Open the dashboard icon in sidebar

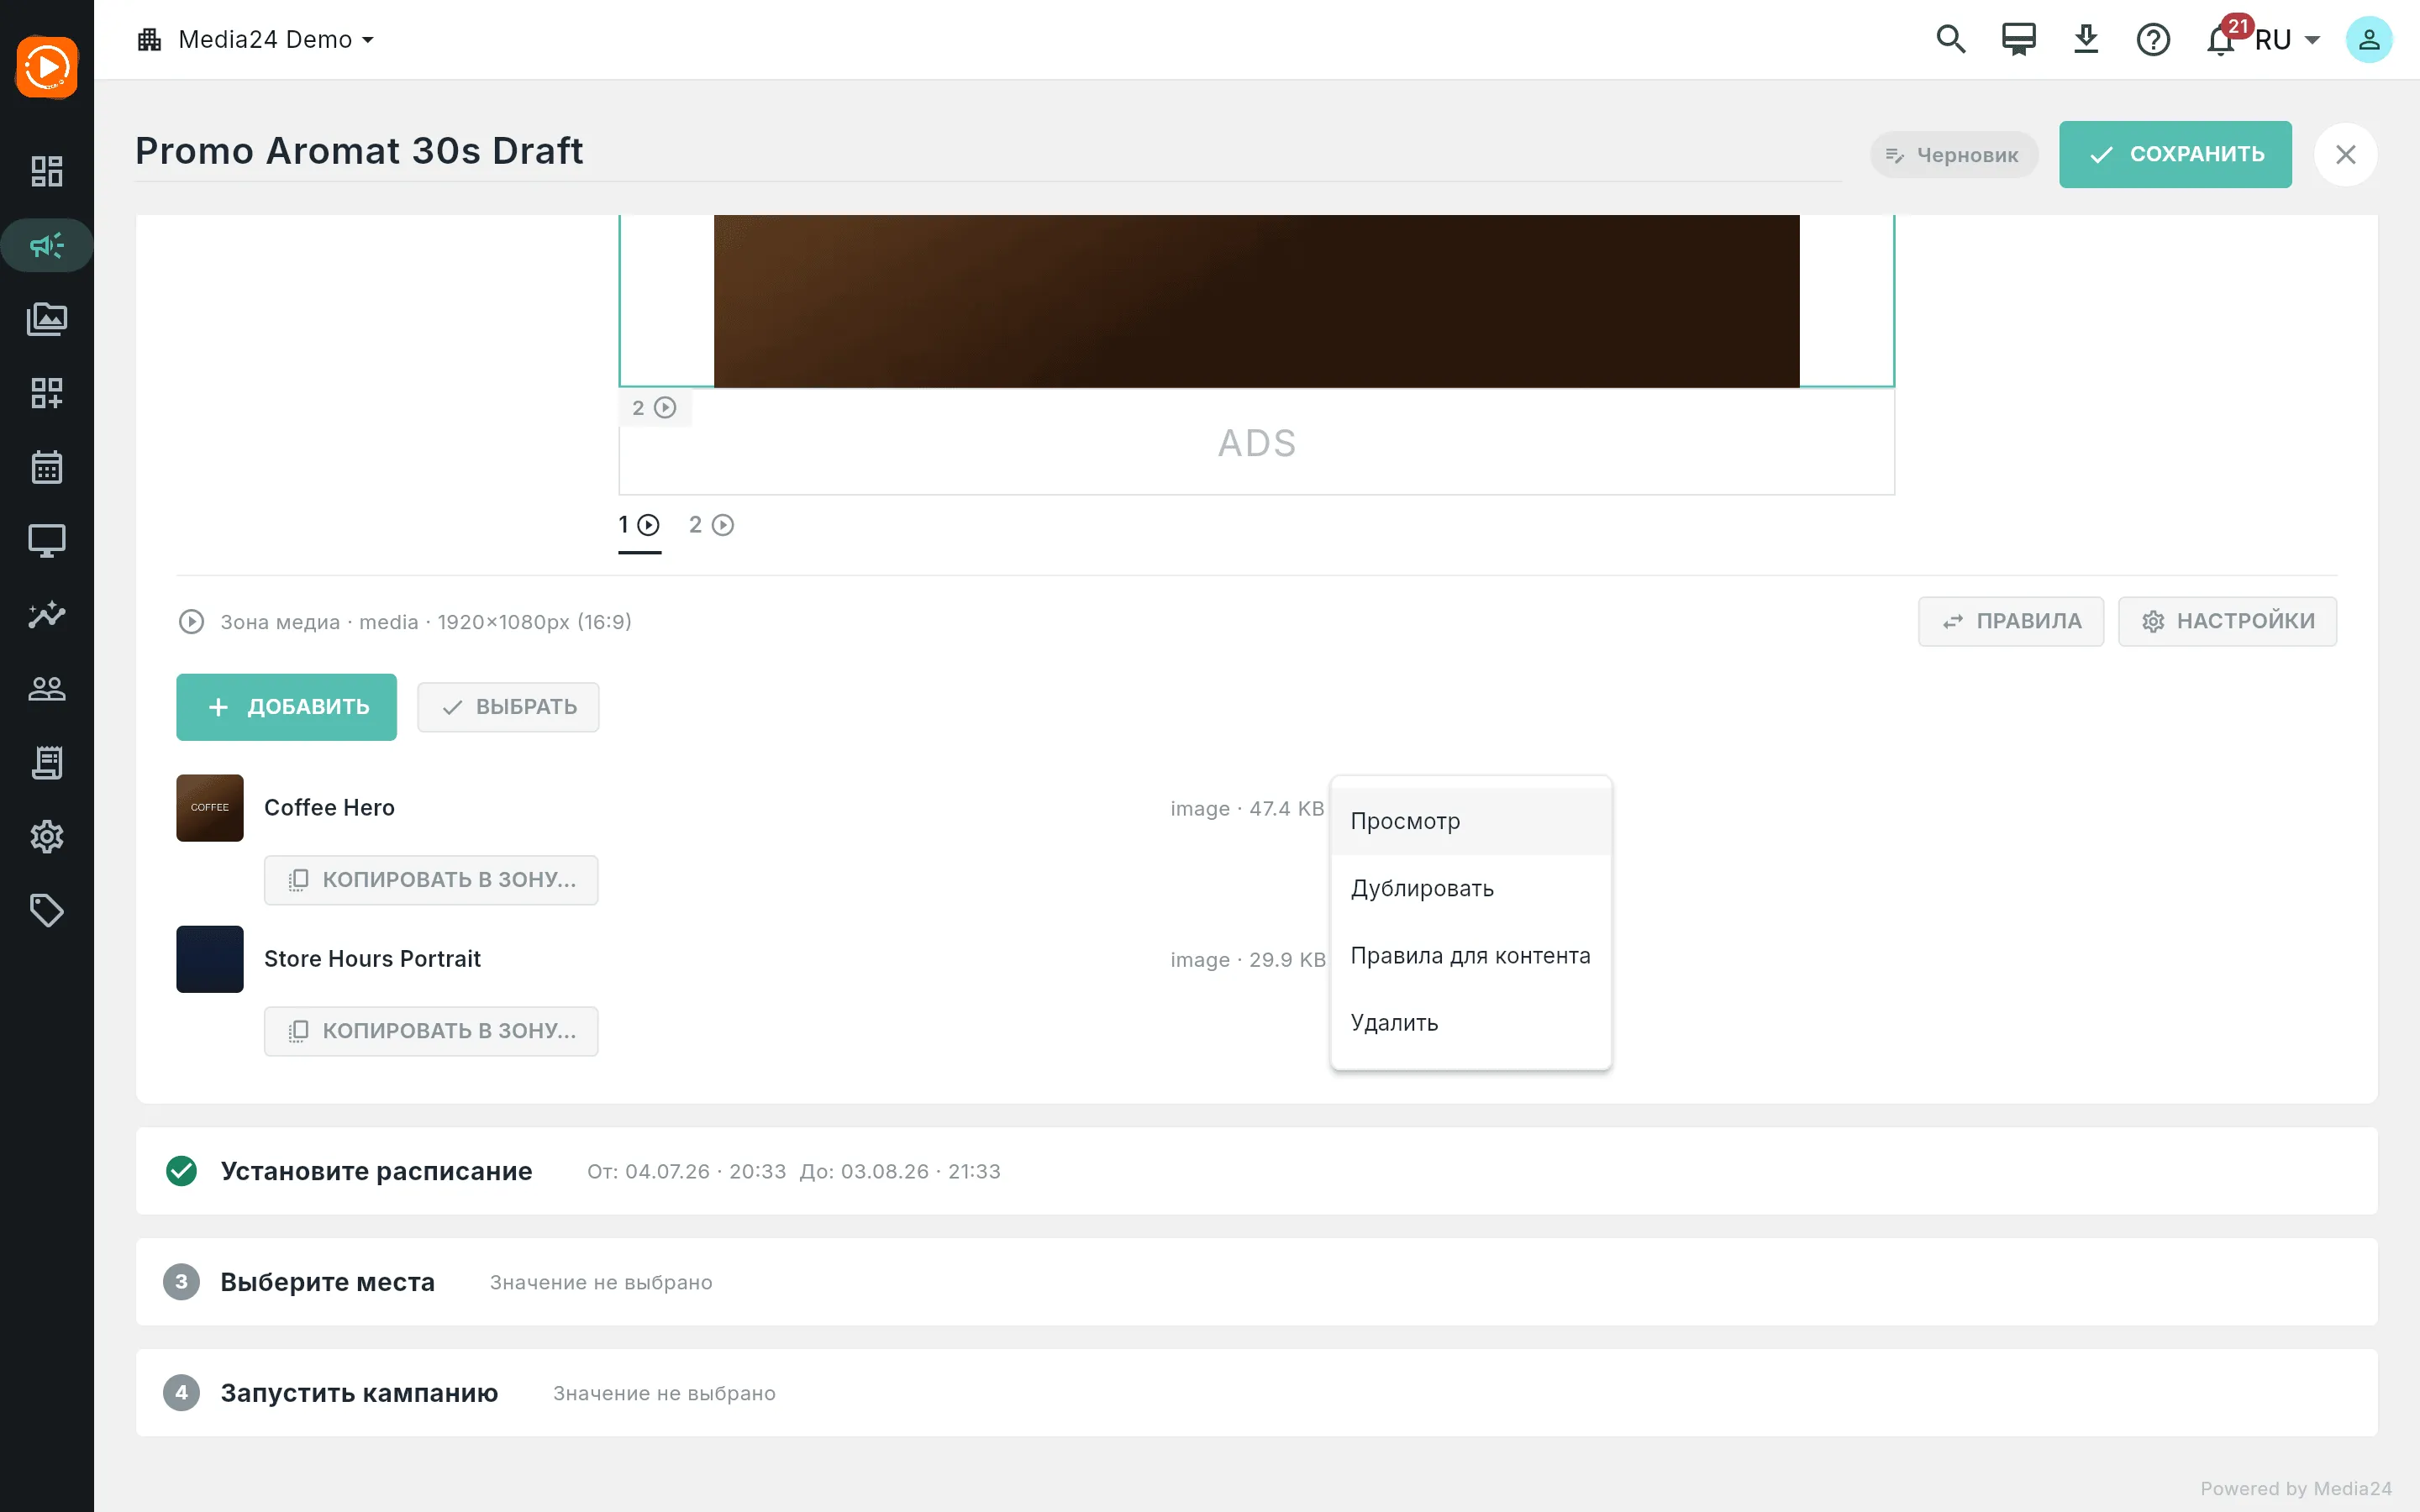[47, 171]
